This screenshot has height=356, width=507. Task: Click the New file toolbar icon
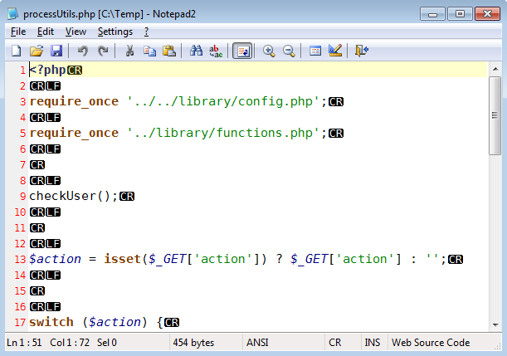coord(16,51)
